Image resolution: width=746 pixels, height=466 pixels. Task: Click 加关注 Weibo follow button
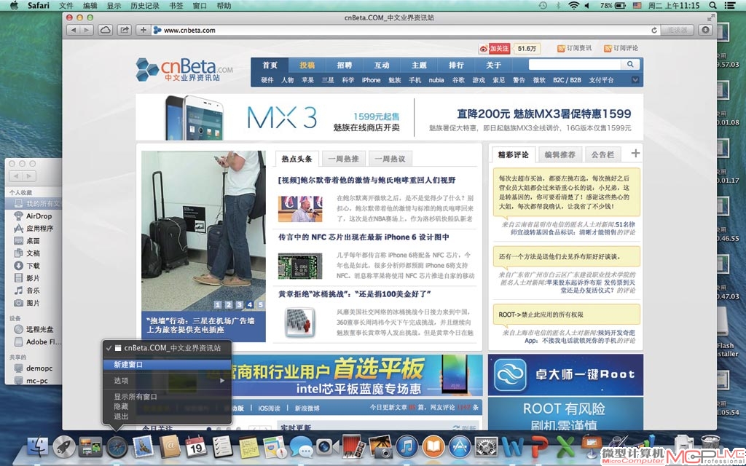(495, 49)
